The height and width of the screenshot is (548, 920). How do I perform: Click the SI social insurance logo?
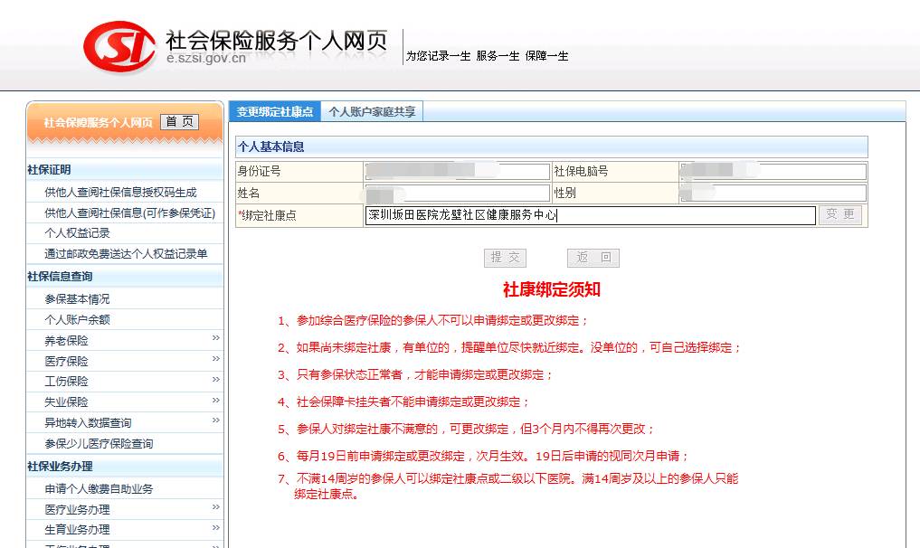coord(119,46)
